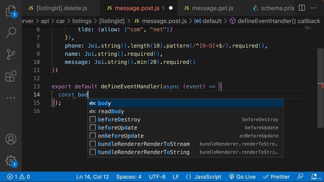
Task: Click the phone property on line 8
Action: (x=73, y=46)
